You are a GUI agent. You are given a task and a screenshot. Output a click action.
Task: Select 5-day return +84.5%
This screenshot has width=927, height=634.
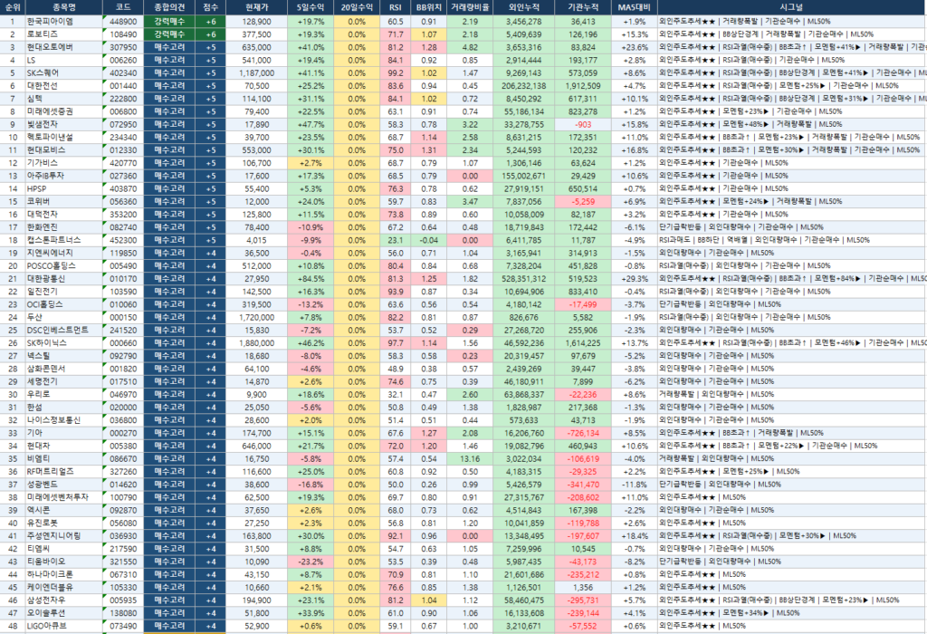coord(311,279)
